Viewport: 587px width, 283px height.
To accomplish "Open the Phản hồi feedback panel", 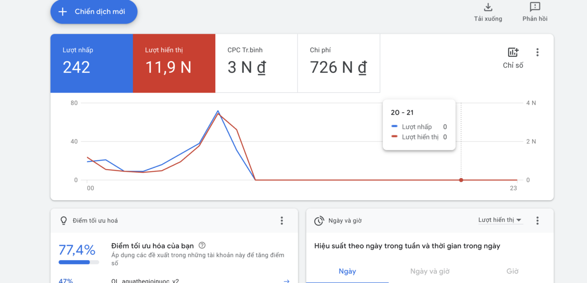I will (534, 8).
